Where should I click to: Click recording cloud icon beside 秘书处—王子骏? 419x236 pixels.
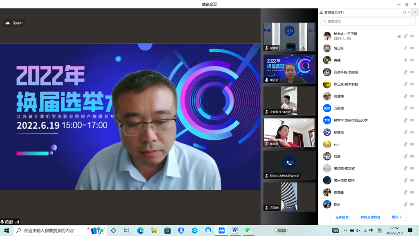[399, 36]
